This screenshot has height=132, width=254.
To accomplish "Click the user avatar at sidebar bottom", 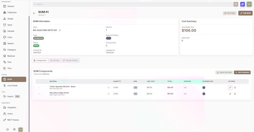I will click(20, 129).
